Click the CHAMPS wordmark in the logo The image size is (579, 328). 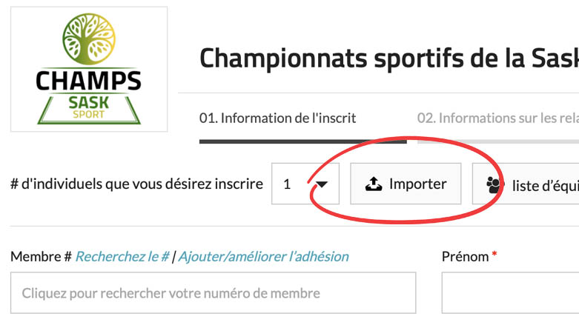click(x=89, y=80)
